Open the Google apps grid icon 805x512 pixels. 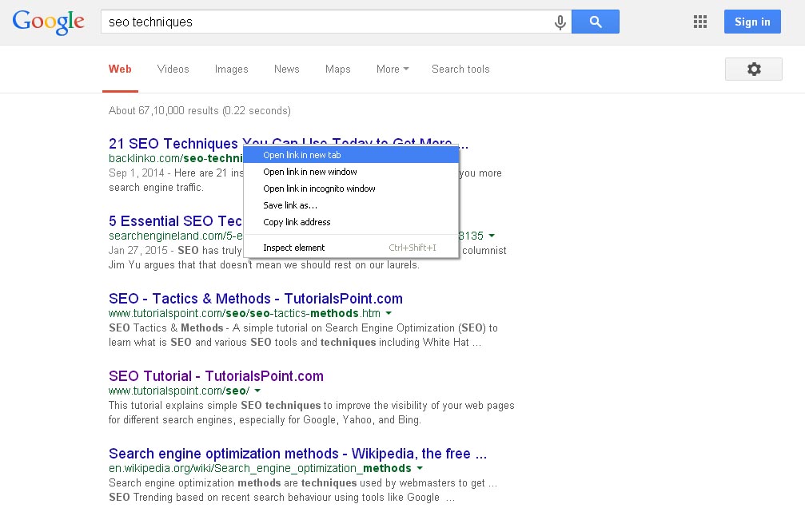coord(699,22)
